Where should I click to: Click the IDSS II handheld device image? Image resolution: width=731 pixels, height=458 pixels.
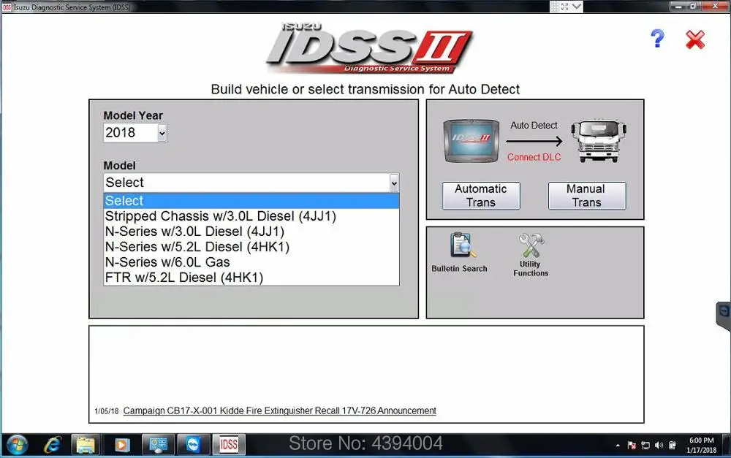471,141
